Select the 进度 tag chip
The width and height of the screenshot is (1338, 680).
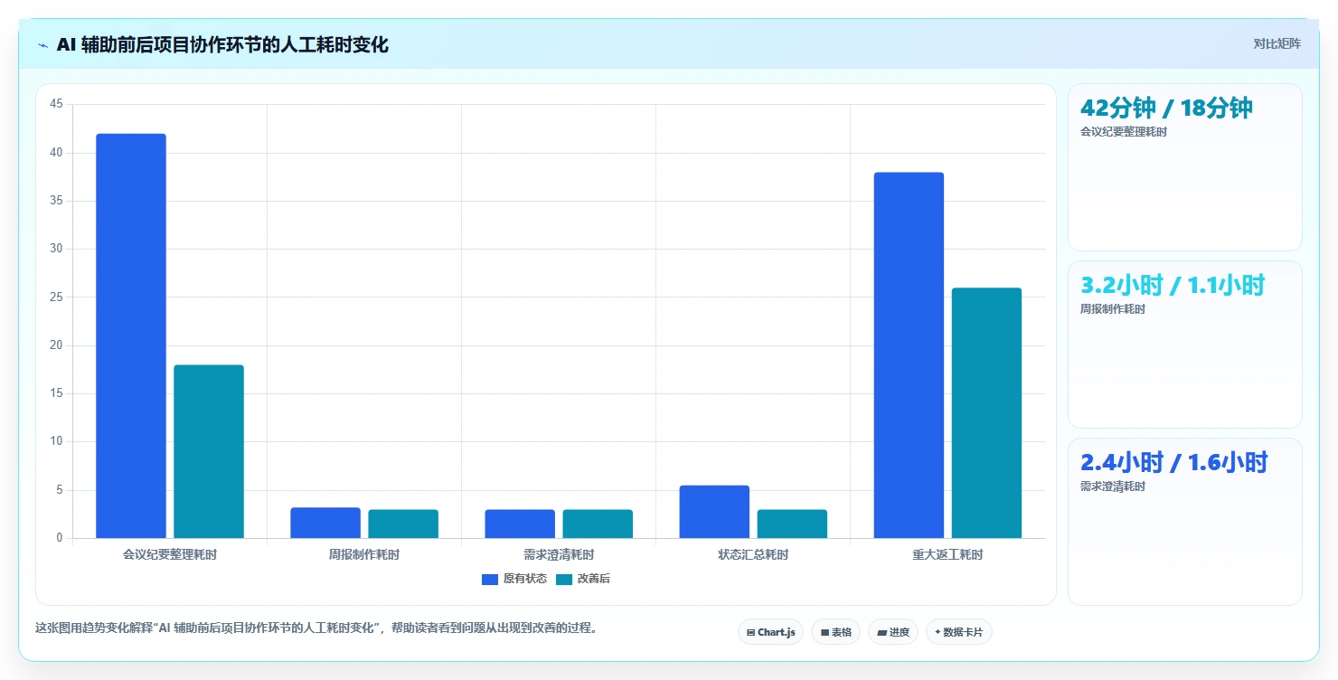892,632
